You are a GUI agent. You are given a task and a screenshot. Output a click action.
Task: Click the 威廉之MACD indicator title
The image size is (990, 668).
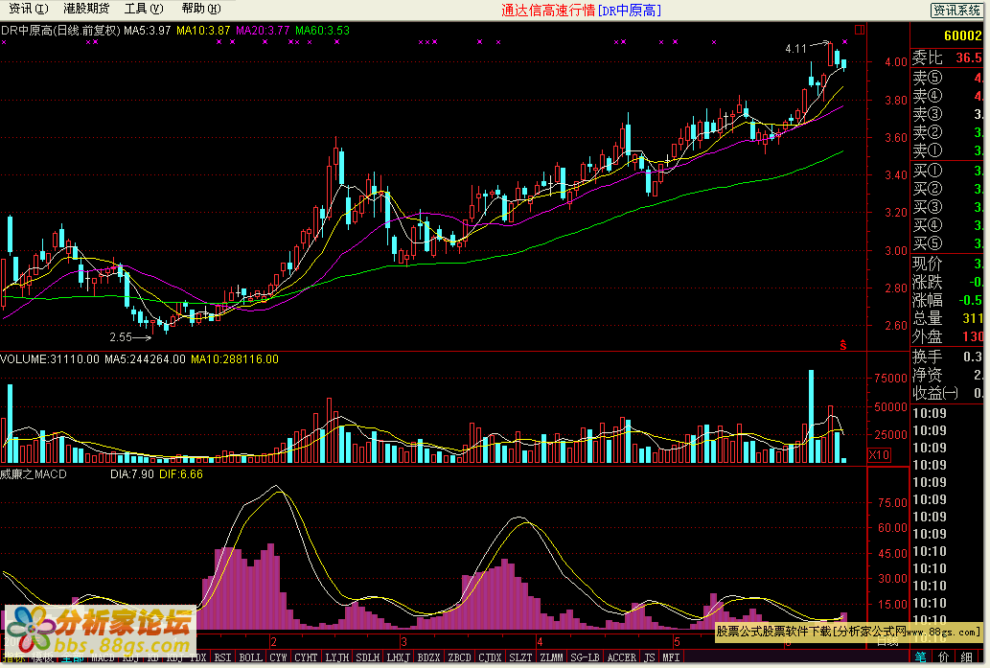point(34,474)
